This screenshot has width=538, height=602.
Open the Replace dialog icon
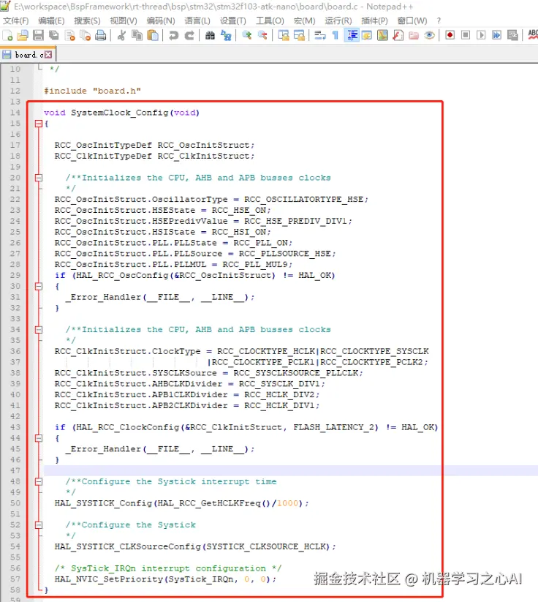(x=226, y=35)
